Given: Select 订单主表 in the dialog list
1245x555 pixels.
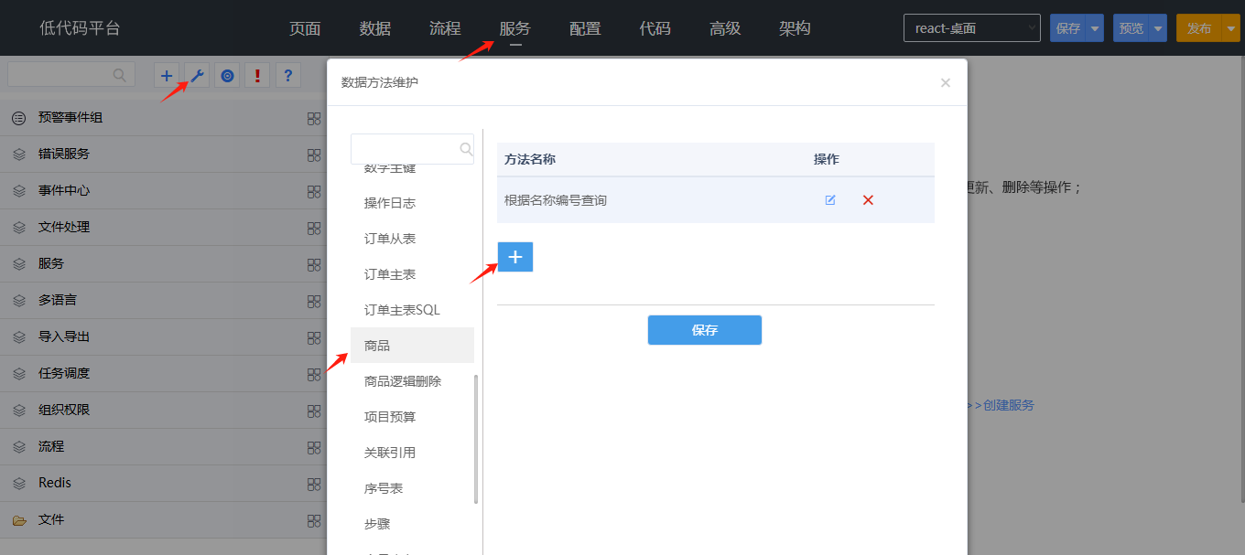Looking at the screenshot, I should [412, 274].
